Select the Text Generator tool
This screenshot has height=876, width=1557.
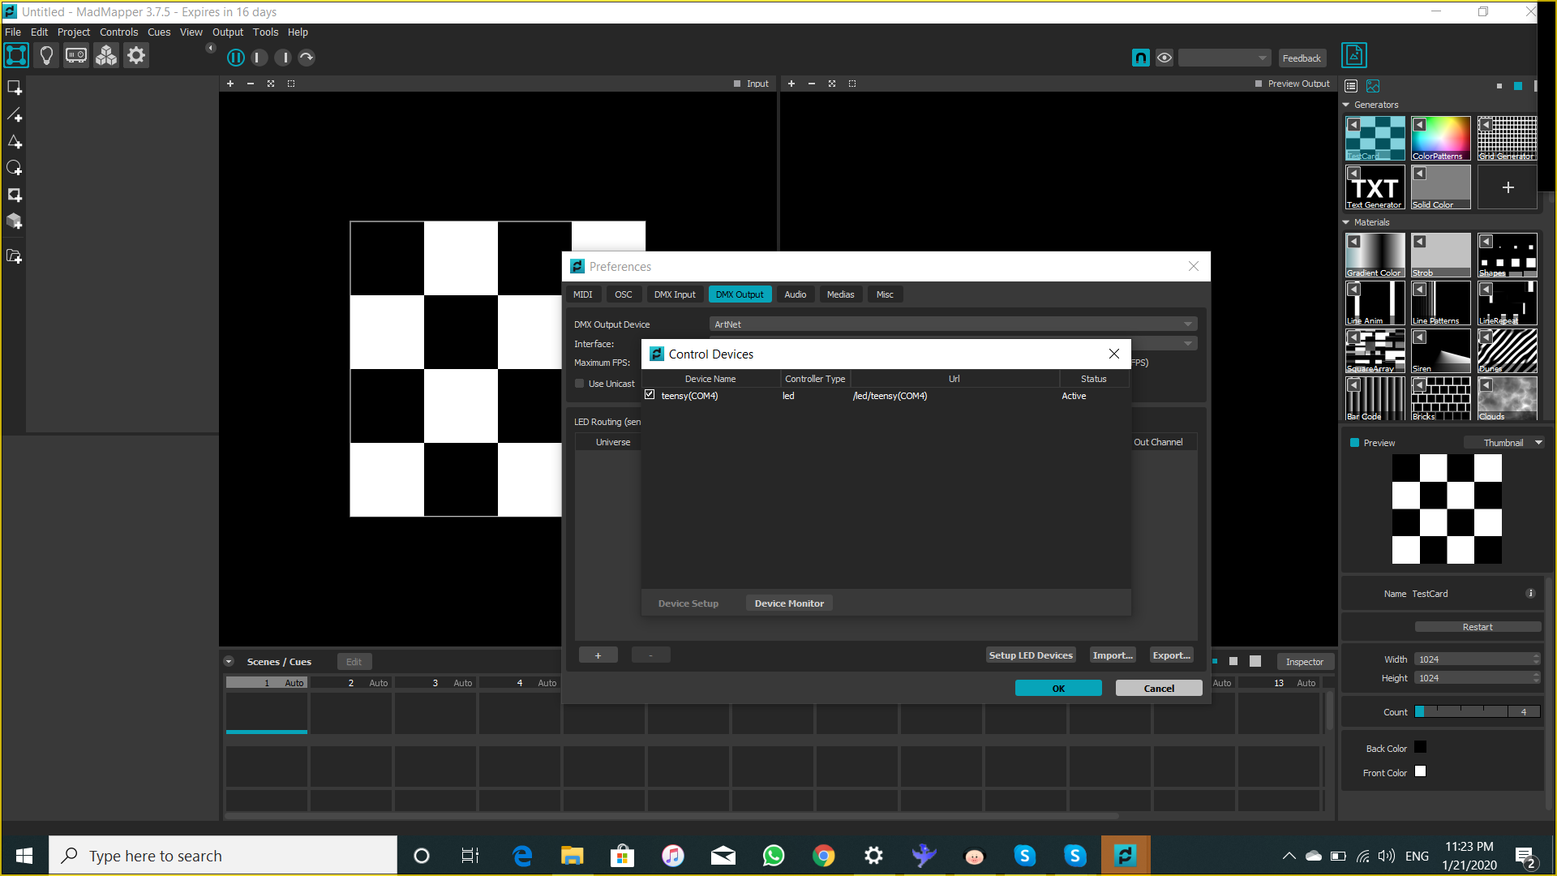tap(1375, 186)
